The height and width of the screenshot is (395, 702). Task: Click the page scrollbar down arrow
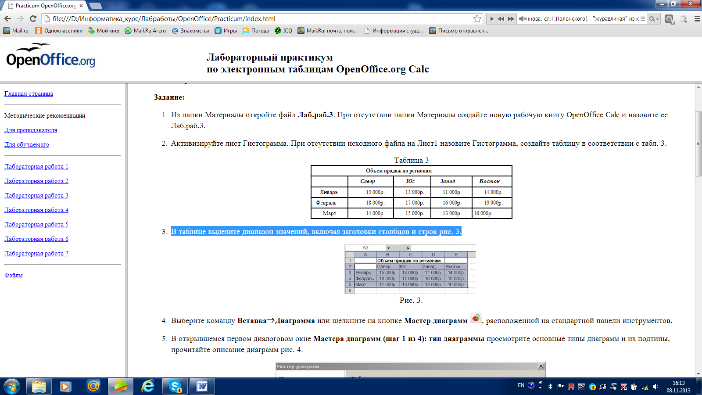[698, 374]
